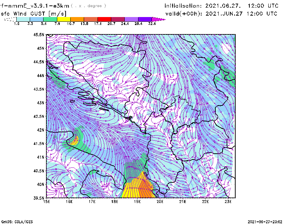Click the latitude label 43.5N

click(x=39, y=89)
